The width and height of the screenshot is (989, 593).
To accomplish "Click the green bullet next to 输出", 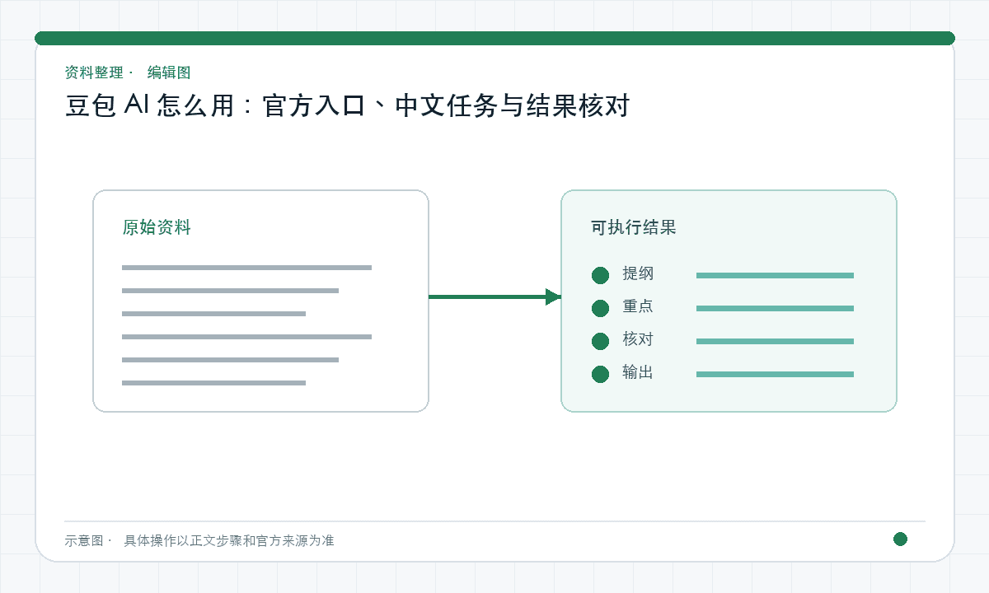I will (x=600, y=374).
